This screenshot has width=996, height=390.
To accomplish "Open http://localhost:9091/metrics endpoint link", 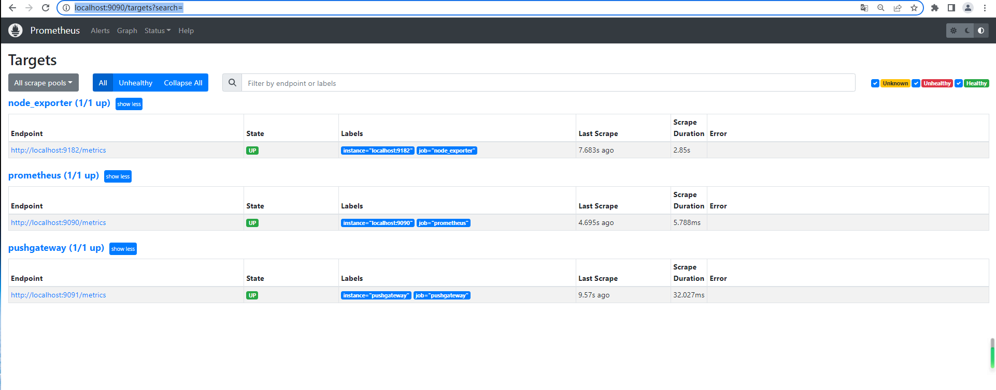I will (59, 295).
